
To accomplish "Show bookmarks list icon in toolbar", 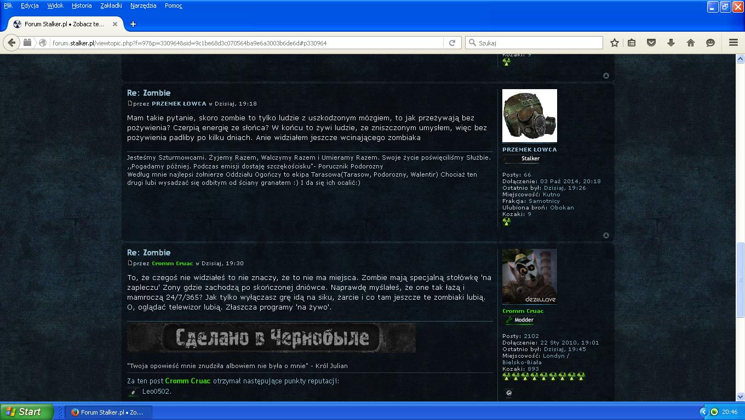I will [632, 43].
